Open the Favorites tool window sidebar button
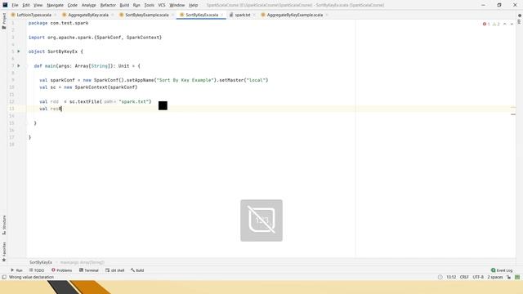The height and width of the screenshot is (294, 523). coord(4,252)
